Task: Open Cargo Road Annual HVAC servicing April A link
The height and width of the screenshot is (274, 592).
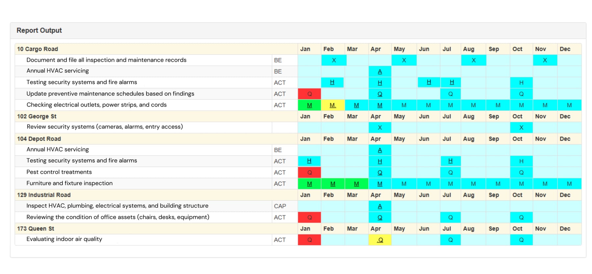Action: click(x=380, y=71)
